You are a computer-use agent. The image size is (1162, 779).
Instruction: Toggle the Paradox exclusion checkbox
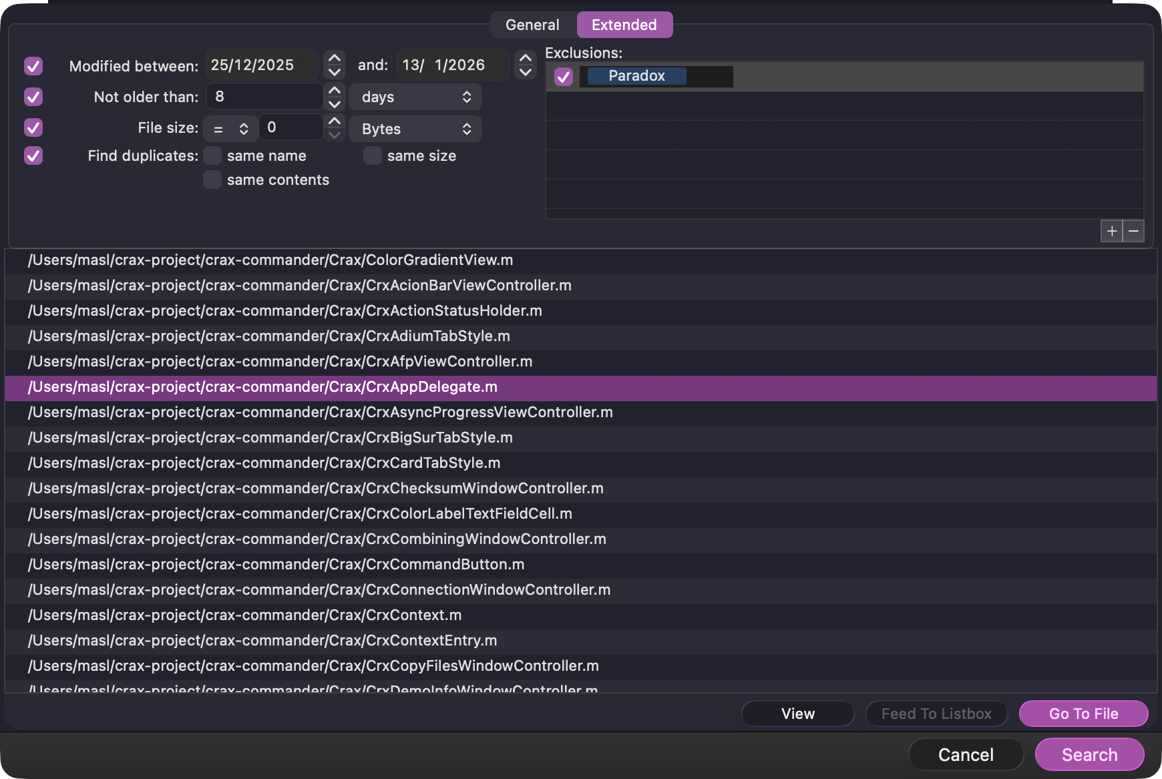[x=564, y=77]
